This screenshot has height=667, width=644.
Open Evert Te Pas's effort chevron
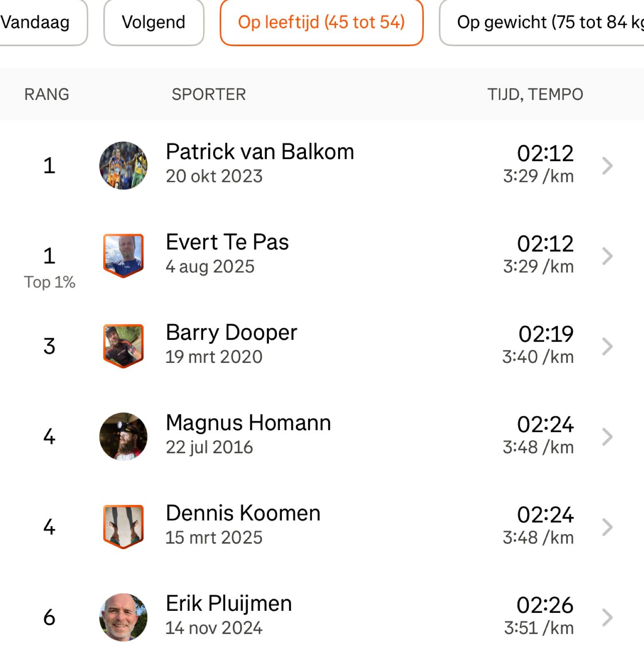[x=608, y=256]
